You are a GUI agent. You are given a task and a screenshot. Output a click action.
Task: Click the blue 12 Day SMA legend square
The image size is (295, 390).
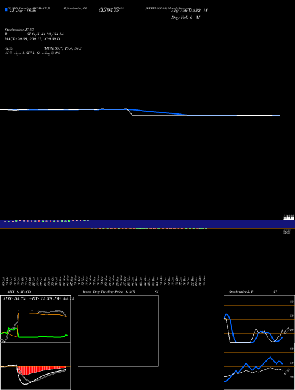[6, 9]
